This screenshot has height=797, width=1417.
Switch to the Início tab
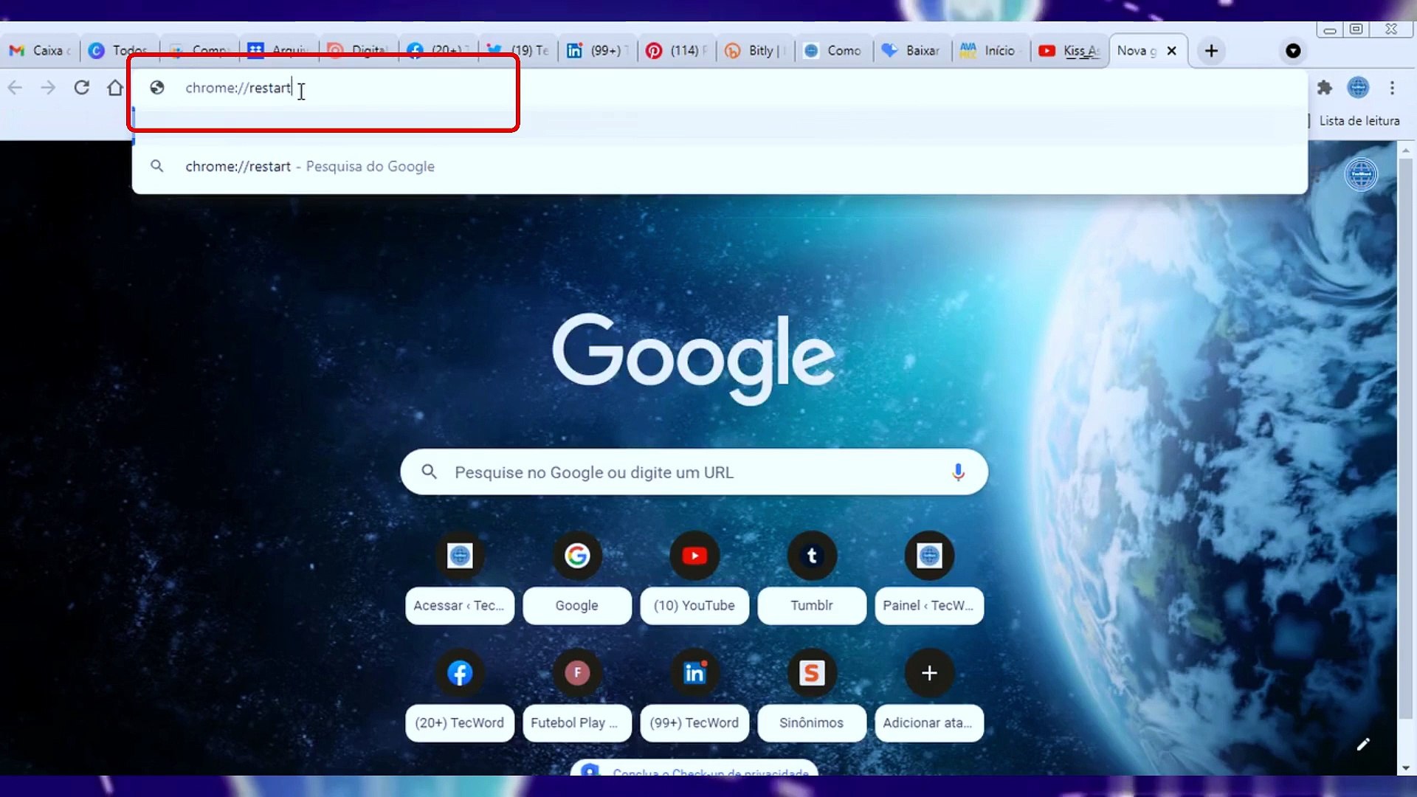[993, 51]
